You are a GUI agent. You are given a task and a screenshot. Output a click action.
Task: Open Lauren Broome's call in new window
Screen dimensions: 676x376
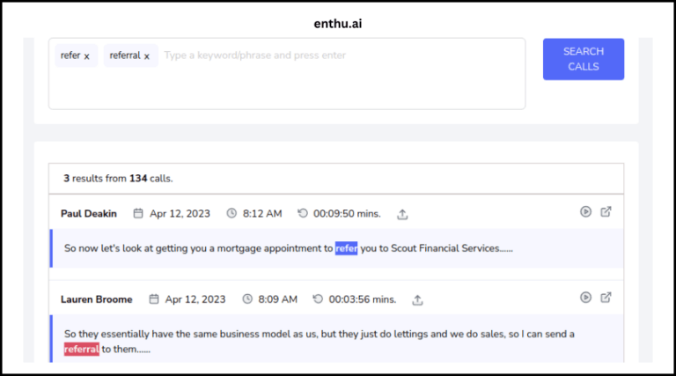606,297
